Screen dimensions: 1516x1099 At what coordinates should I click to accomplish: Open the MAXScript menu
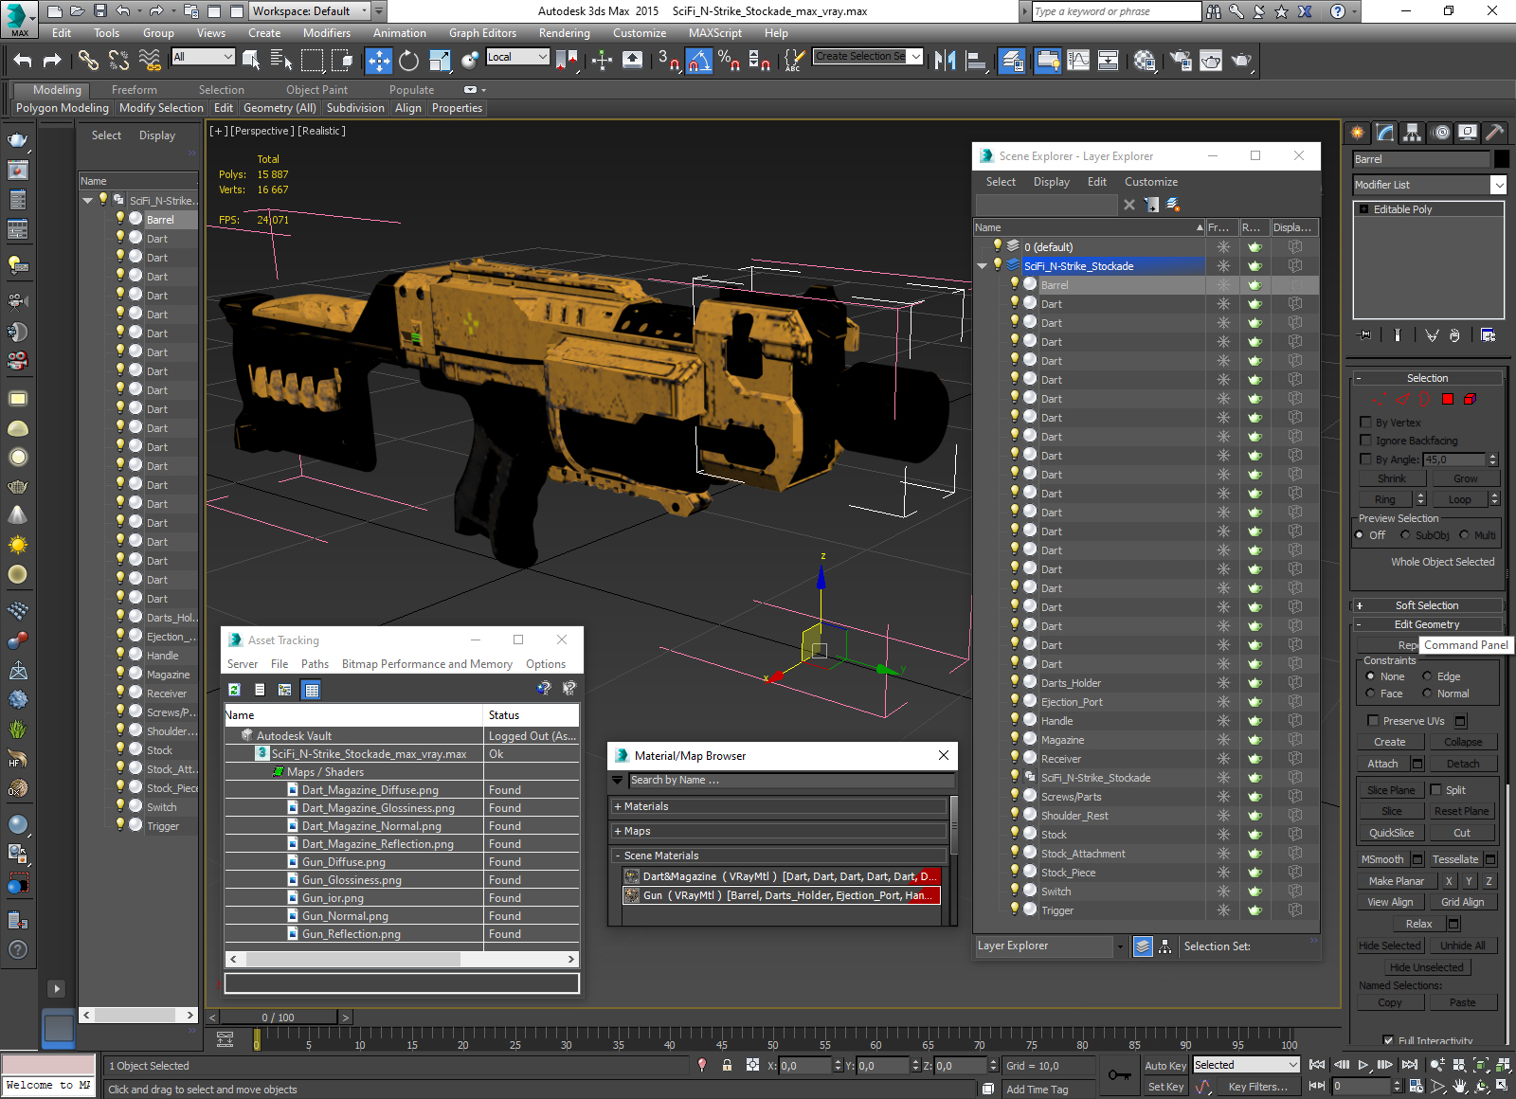tap(714, 33)
